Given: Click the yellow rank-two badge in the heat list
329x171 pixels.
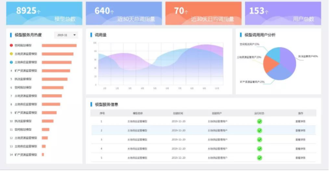Looking at the screenshot, I should pyautogui.click(x=11, y=53).
